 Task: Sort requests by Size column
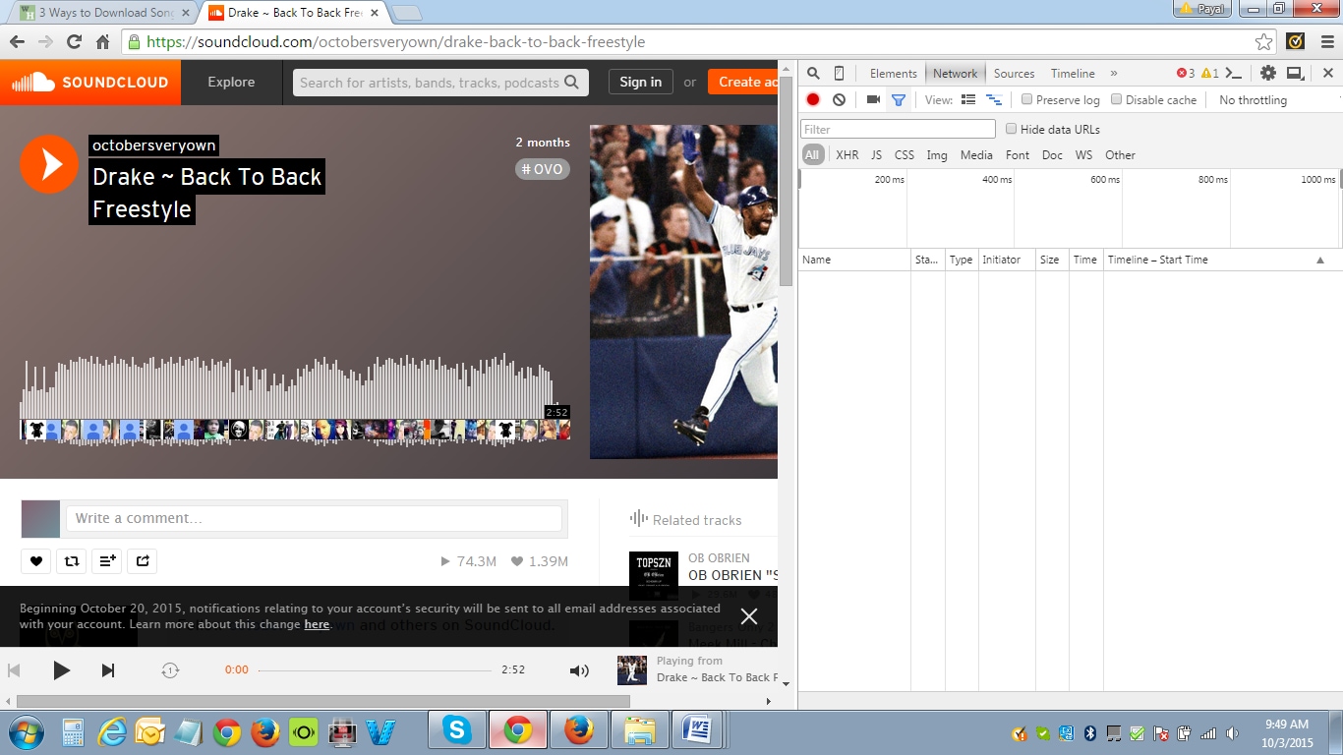[x=1052, y=260]
